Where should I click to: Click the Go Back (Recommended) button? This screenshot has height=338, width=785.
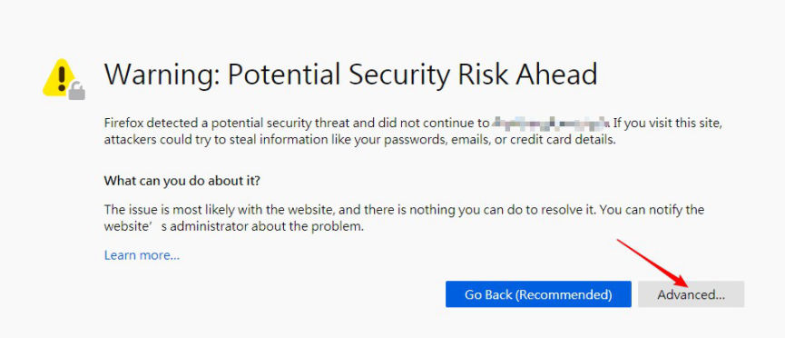coord(538,294)
